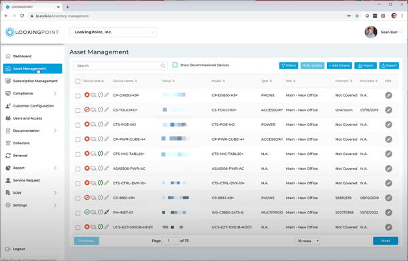
Task: Click the LookingPoint logo
Action: pos(32,32)
